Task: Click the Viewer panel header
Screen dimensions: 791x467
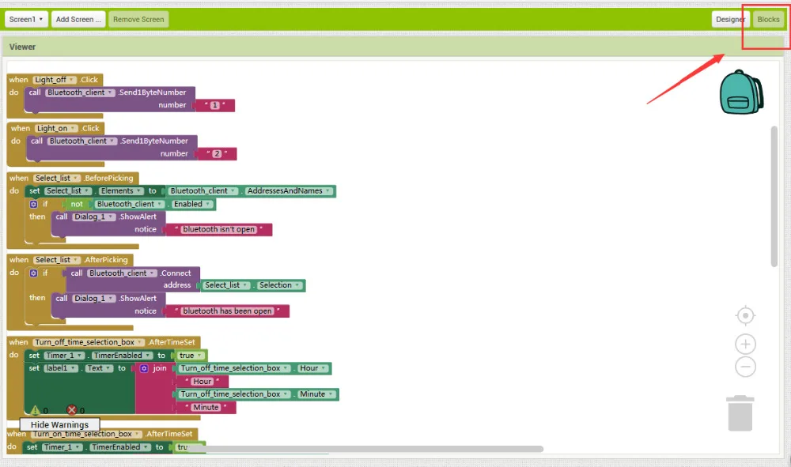Action: pos(394,47)
